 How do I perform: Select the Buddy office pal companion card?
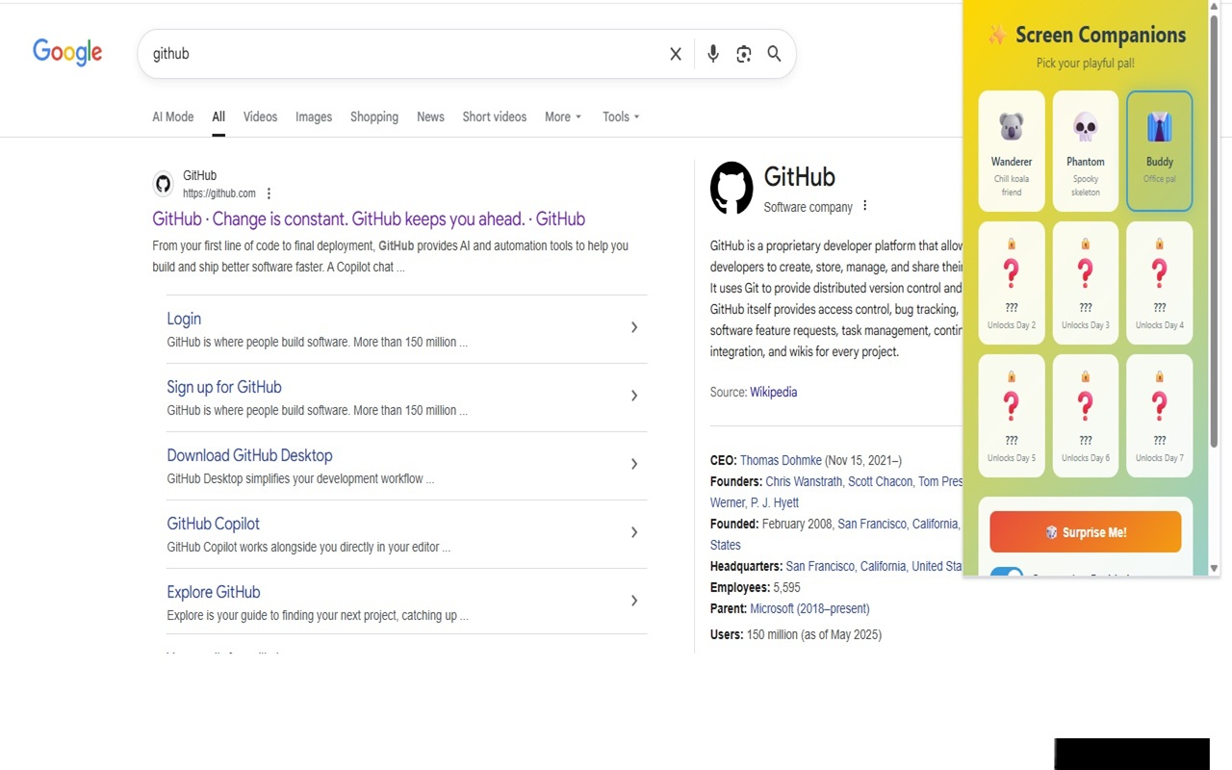tap(1160, 151)
